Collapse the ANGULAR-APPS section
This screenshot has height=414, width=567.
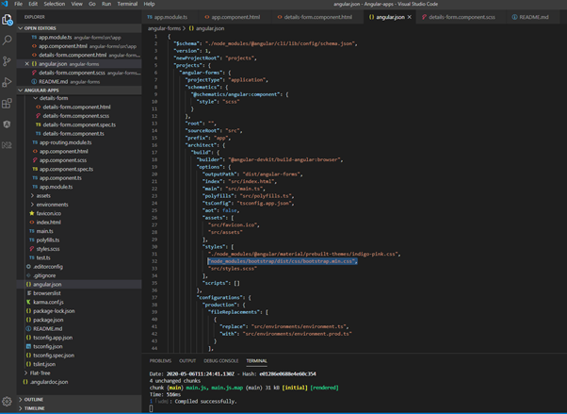(21, 91)
